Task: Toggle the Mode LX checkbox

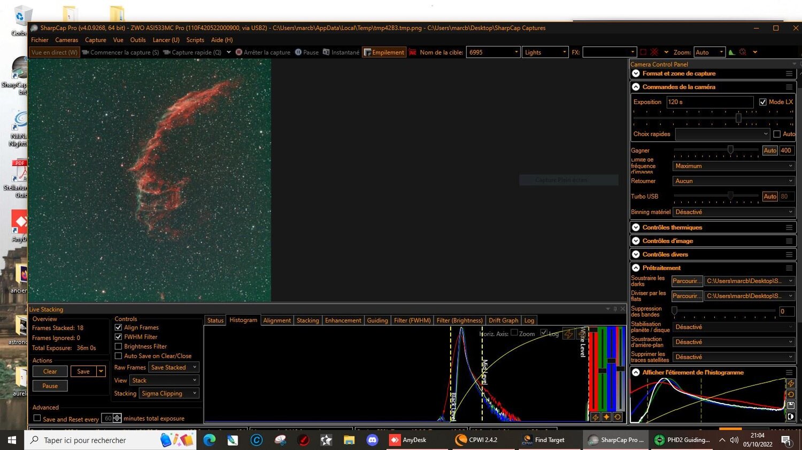Action: point(763,102)
